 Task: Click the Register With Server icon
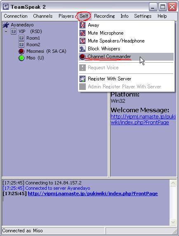tap(82, 79)
